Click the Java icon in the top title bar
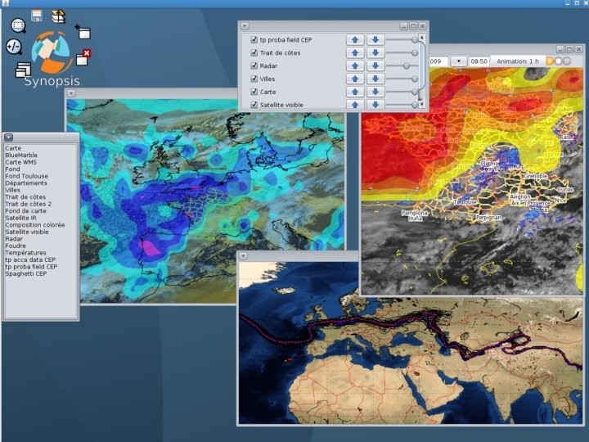Viewport: 589px width, 442px height. (x=6, y=3)
